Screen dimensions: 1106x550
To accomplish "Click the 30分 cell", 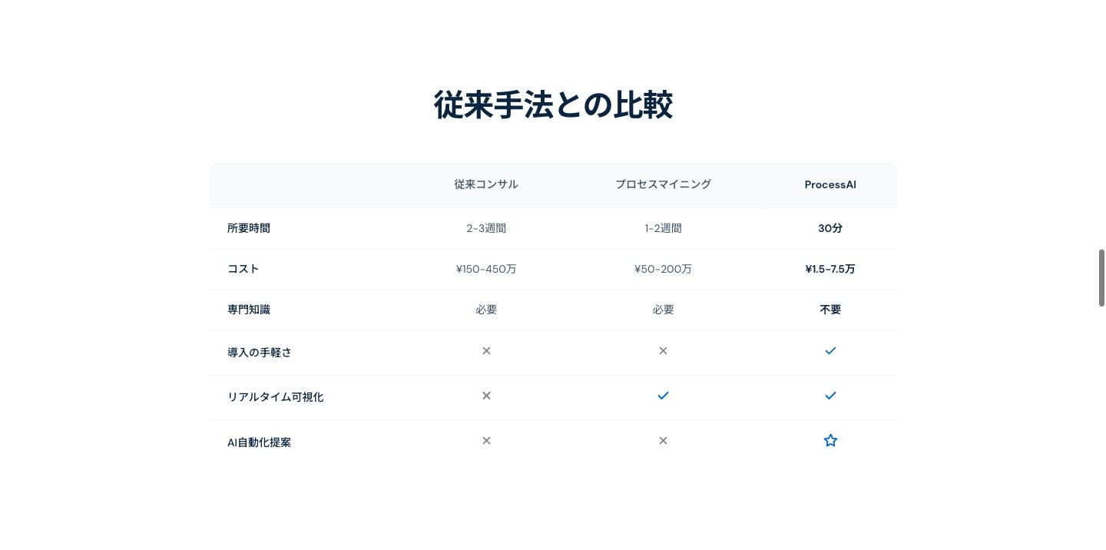I will pos(830,228).
